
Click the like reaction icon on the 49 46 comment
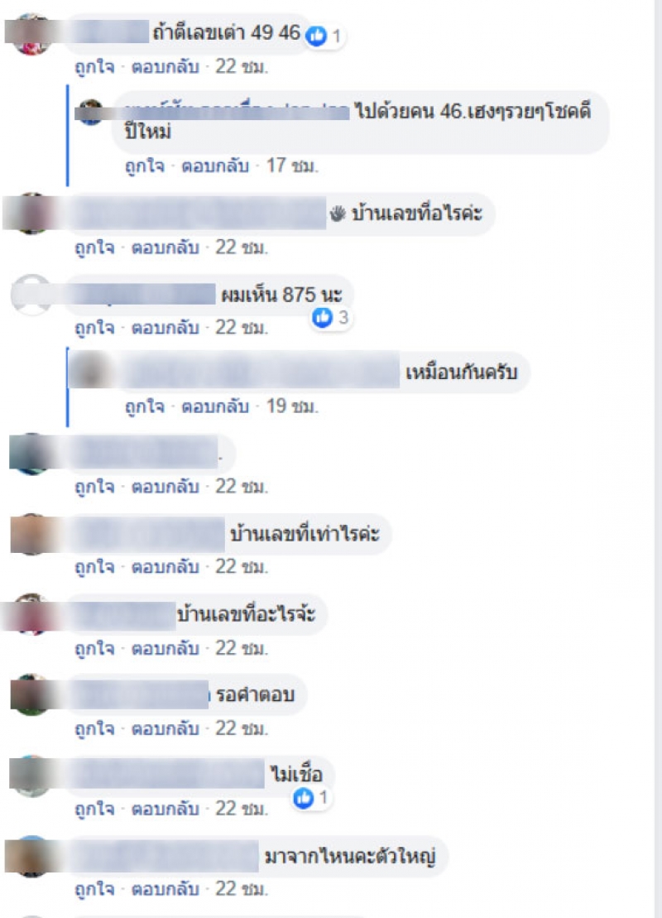316,36
